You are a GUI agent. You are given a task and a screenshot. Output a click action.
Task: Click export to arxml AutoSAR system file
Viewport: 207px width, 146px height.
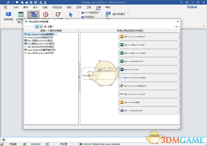click(149, 37)
